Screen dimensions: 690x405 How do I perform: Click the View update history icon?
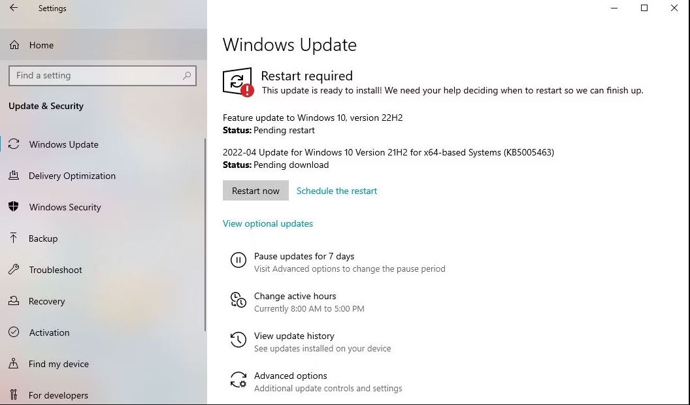pos(238,340)
